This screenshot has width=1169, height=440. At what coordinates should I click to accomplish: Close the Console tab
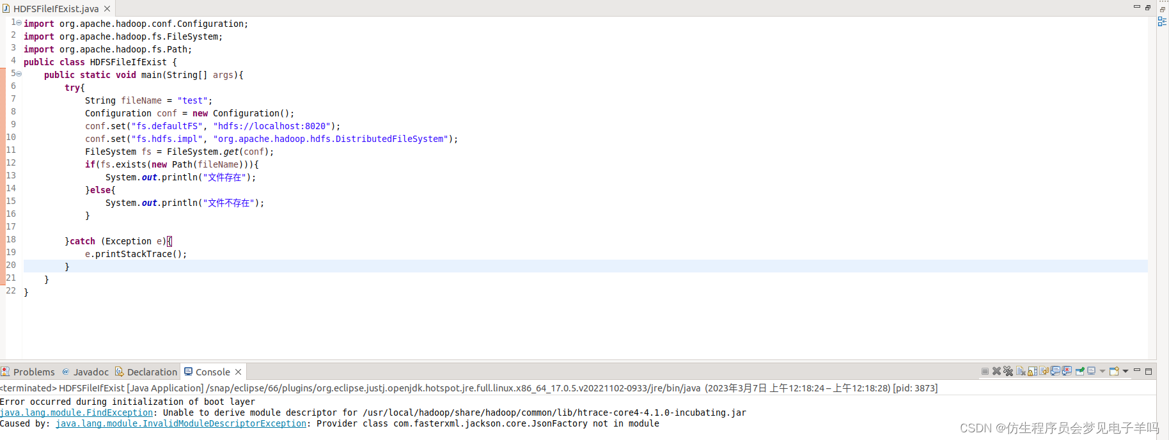point(239,372)
